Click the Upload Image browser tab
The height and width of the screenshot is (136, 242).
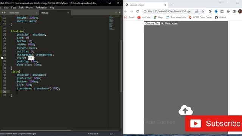tap(137, 5)
